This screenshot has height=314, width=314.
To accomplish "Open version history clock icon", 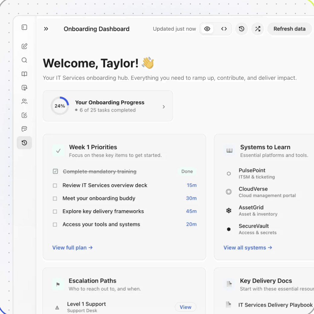I will (242, 29).
